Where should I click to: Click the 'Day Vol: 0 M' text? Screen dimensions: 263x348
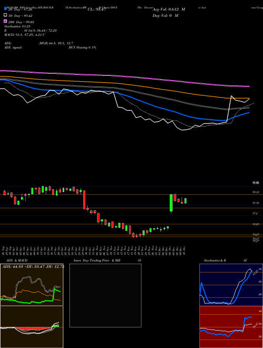coord(165,16)
